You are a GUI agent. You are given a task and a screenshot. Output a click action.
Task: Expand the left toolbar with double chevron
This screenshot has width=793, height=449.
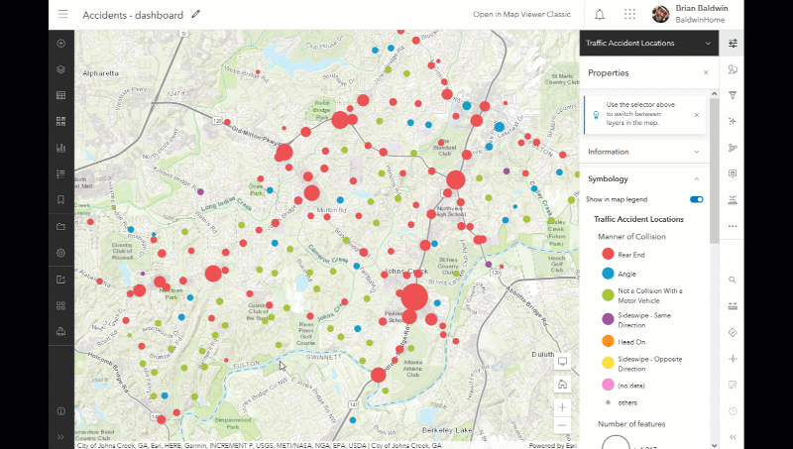pos(61,437)
